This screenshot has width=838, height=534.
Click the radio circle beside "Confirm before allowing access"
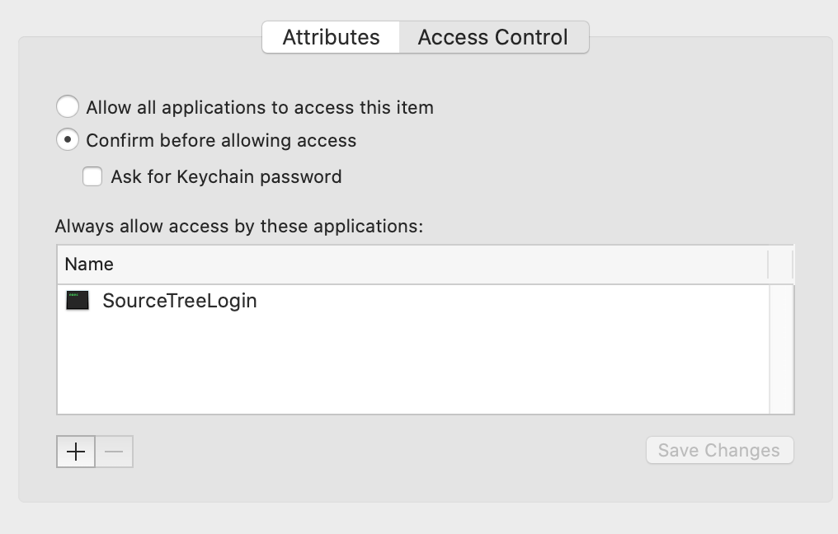tap(68, 140)
